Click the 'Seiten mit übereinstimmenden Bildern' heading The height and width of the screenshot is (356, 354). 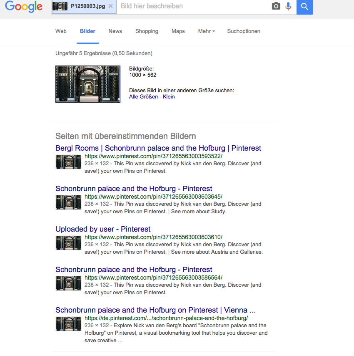(x=126, y=136)
